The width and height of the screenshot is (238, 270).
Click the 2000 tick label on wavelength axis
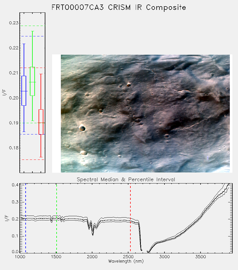92,257
